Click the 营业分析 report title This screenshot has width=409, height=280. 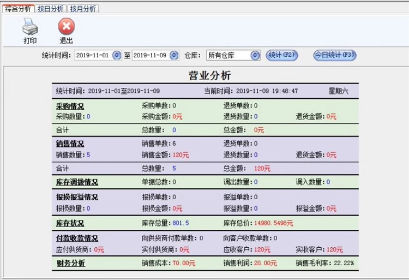click(210, 75)
